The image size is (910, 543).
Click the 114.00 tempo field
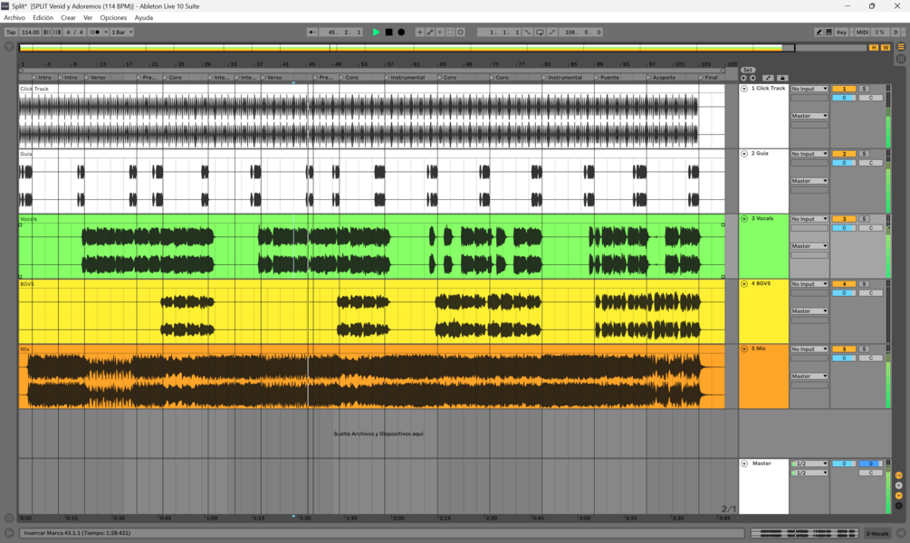[30, 33]
